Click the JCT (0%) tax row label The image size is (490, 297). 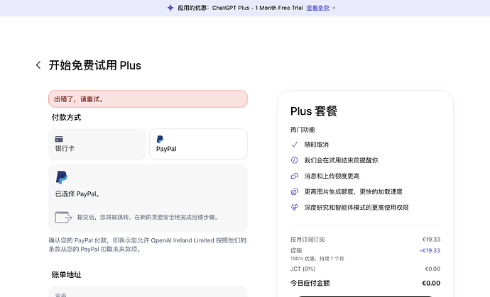[303, 269]
